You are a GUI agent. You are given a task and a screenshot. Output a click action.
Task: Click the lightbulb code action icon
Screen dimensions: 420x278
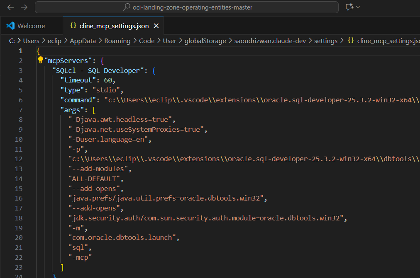pyautogui.click(x=40, y=60)
